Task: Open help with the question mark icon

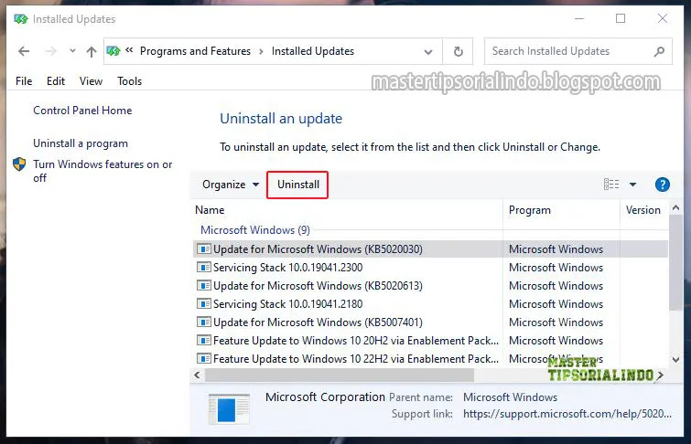Action: (x=662, y=185)
